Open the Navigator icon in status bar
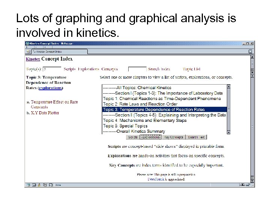Image resolution: width=270 pixels, height=203 pixels. pyautogui.click(x=28, y=185)
